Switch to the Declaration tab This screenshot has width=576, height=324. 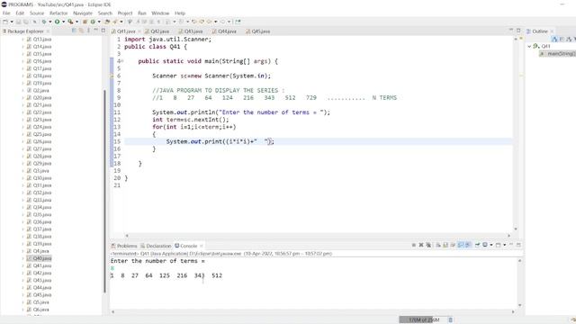[x=156, y=246]
